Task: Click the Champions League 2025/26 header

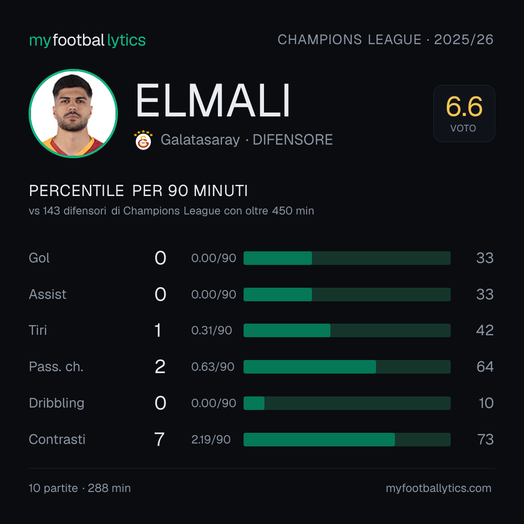Action: point(385,39)
